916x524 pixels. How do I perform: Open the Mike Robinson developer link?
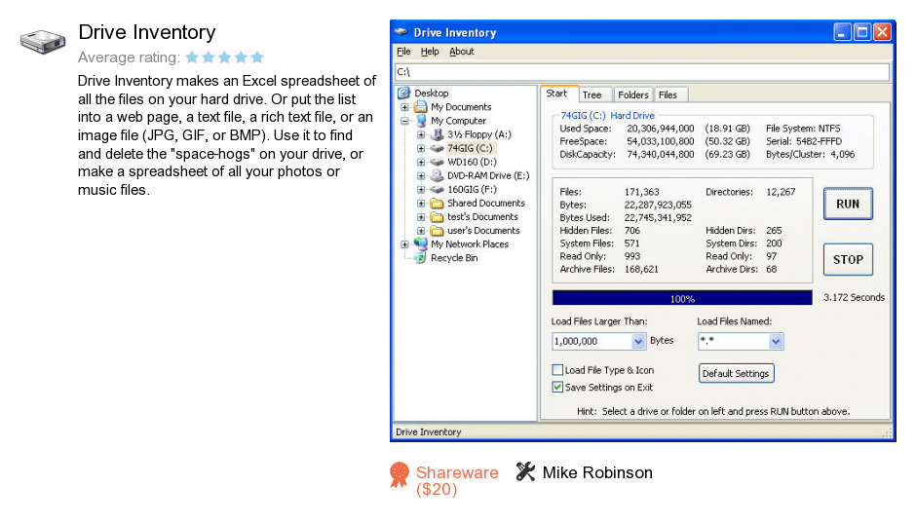tap(597, 472)
